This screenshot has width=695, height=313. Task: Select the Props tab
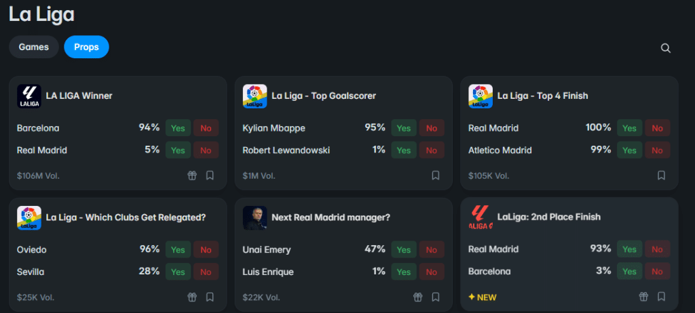coord(86,47)
